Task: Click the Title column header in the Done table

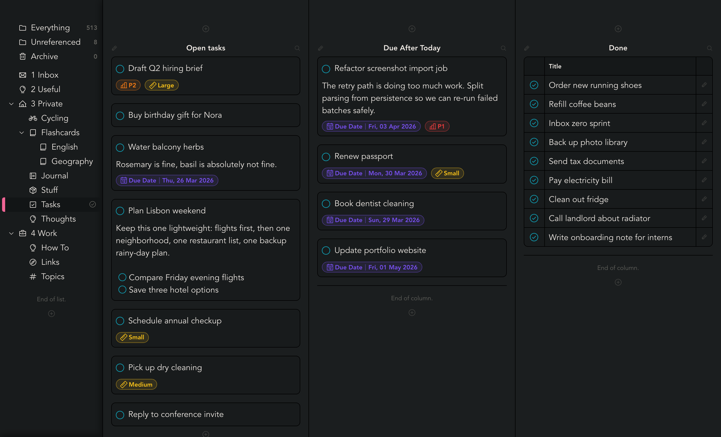Action: (x=555, y=66)
